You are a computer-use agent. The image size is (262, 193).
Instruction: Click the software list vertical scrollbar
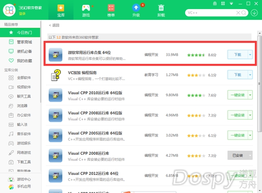259,84
